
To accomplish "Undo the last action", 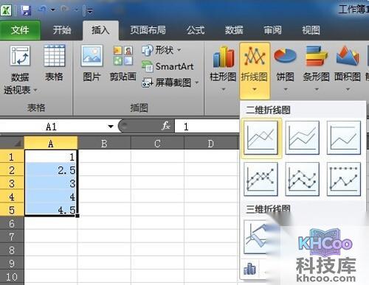I will (x=42, y=10).
